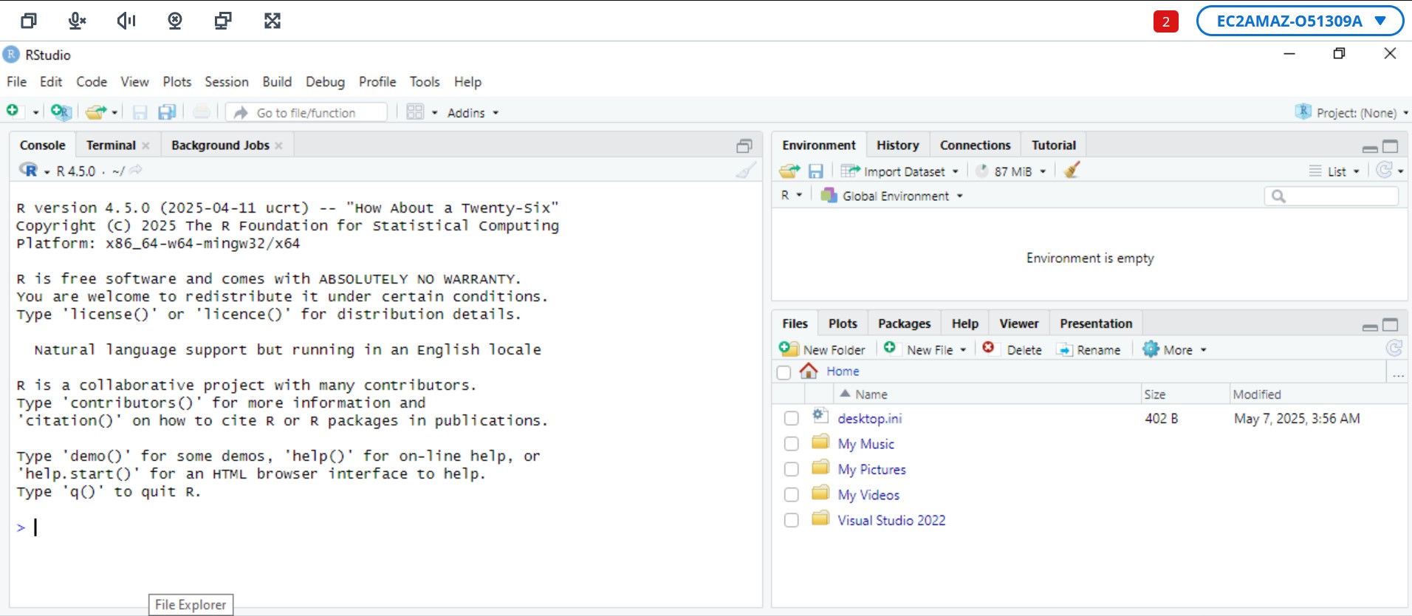Clear environment objects with broom icon

[1072, 171]
